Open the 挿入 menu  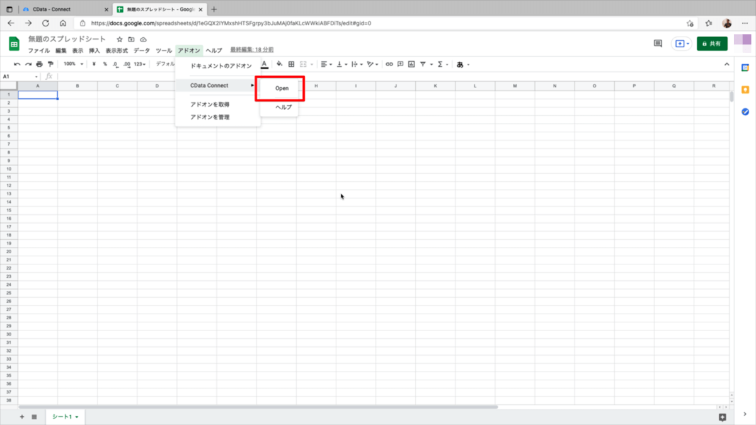pos(94,50)
